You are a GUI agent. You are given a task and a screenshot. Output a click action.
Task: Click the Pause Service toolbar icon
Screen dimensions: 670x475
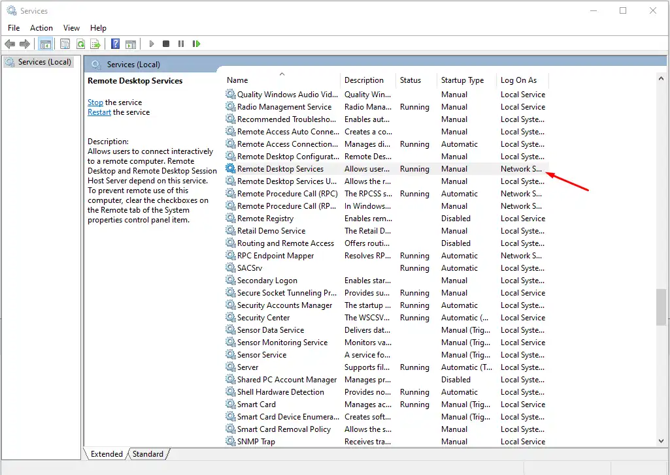point(181,44)
